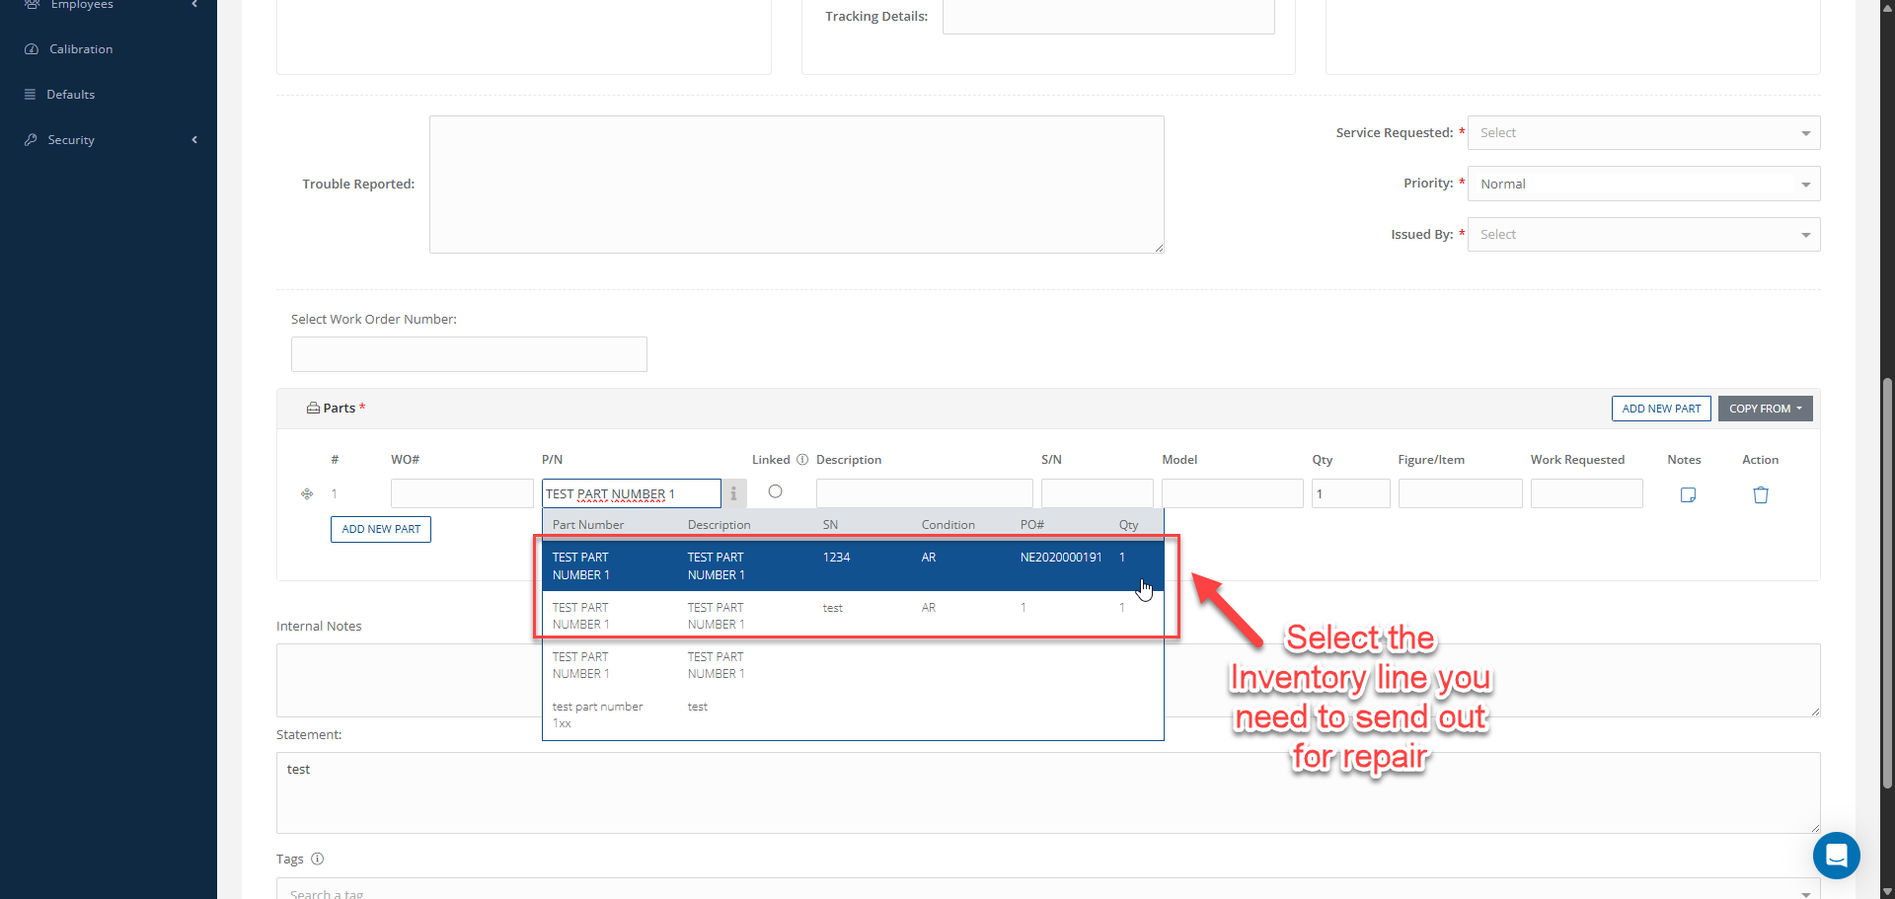Open the Issued By dropdown

(x=1643, y=235)
